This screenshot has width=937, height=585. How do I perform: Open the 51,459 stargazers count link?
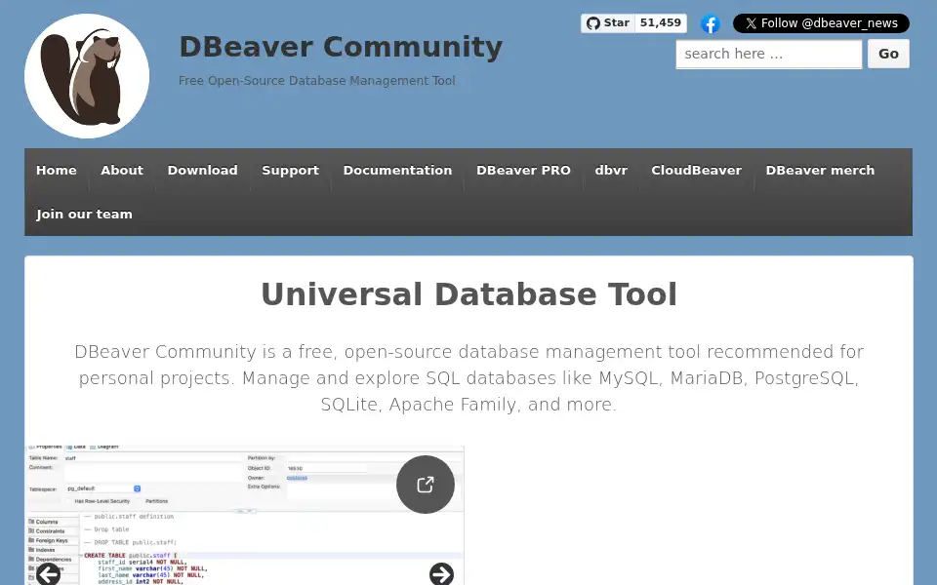click(x=661, y=23)
